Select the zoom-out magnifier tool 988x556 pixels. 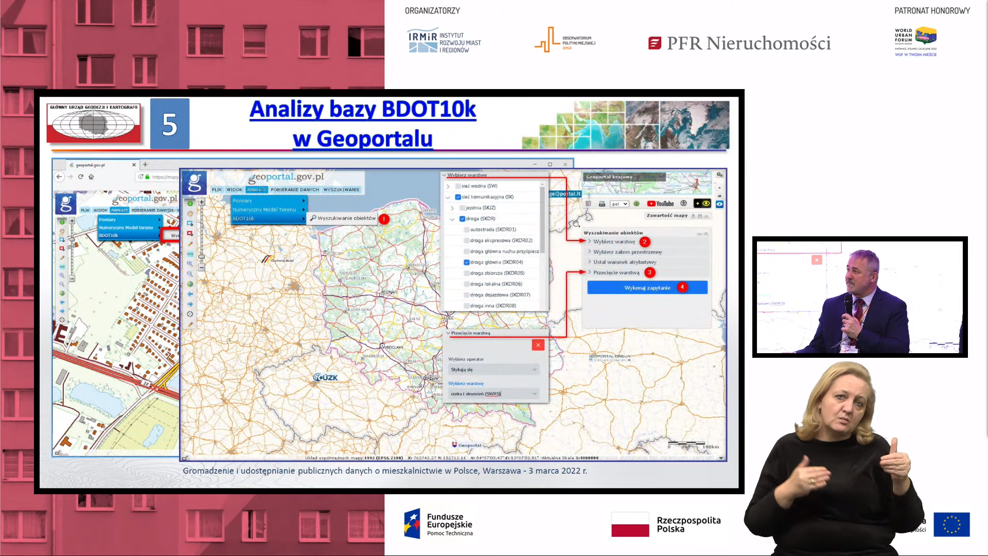pyautogui.click(x=190, y=273)
